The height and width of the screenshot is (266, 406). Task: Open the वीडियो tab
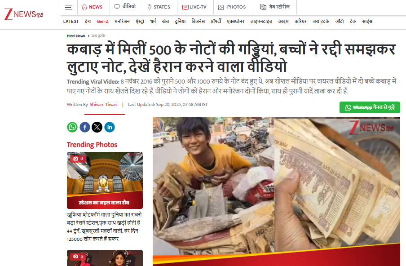click(125, 7)
